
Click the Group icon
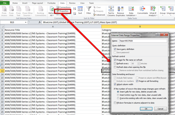tap(163, 9)
